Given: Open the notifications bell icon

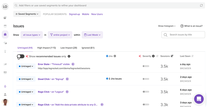Looking at the screenshot, I should click(x=5, y=86).
